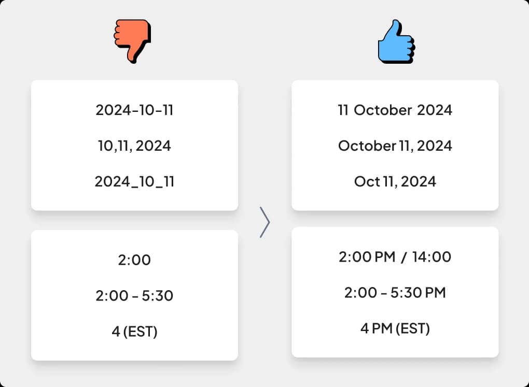Click the October 11, 2024 text
This screenshot has height=387, width=529.
click(x=395, y=146)
